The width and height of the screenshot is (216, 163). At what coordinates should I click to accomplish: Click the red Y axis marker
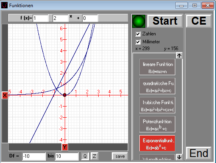click(x=65, y=147)
